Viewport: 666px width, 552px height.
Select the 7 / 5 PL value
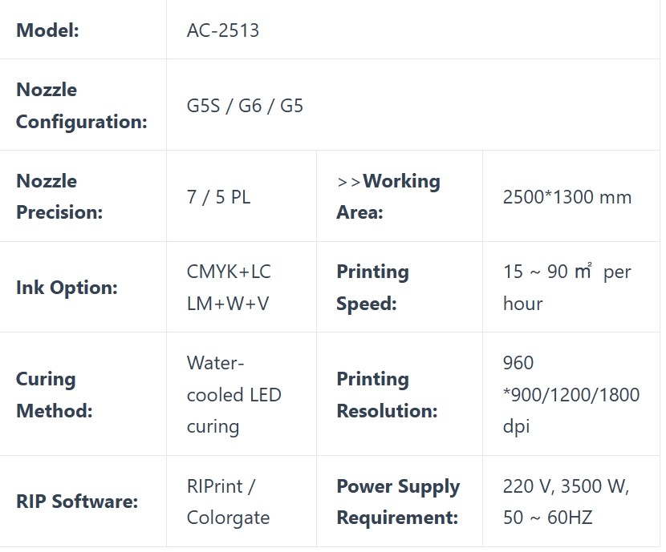click(x=218, y=197)
